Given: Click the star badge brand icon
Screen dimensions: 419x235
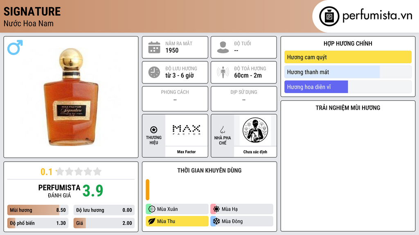Looking at the screenshot, I should point(154,130).
